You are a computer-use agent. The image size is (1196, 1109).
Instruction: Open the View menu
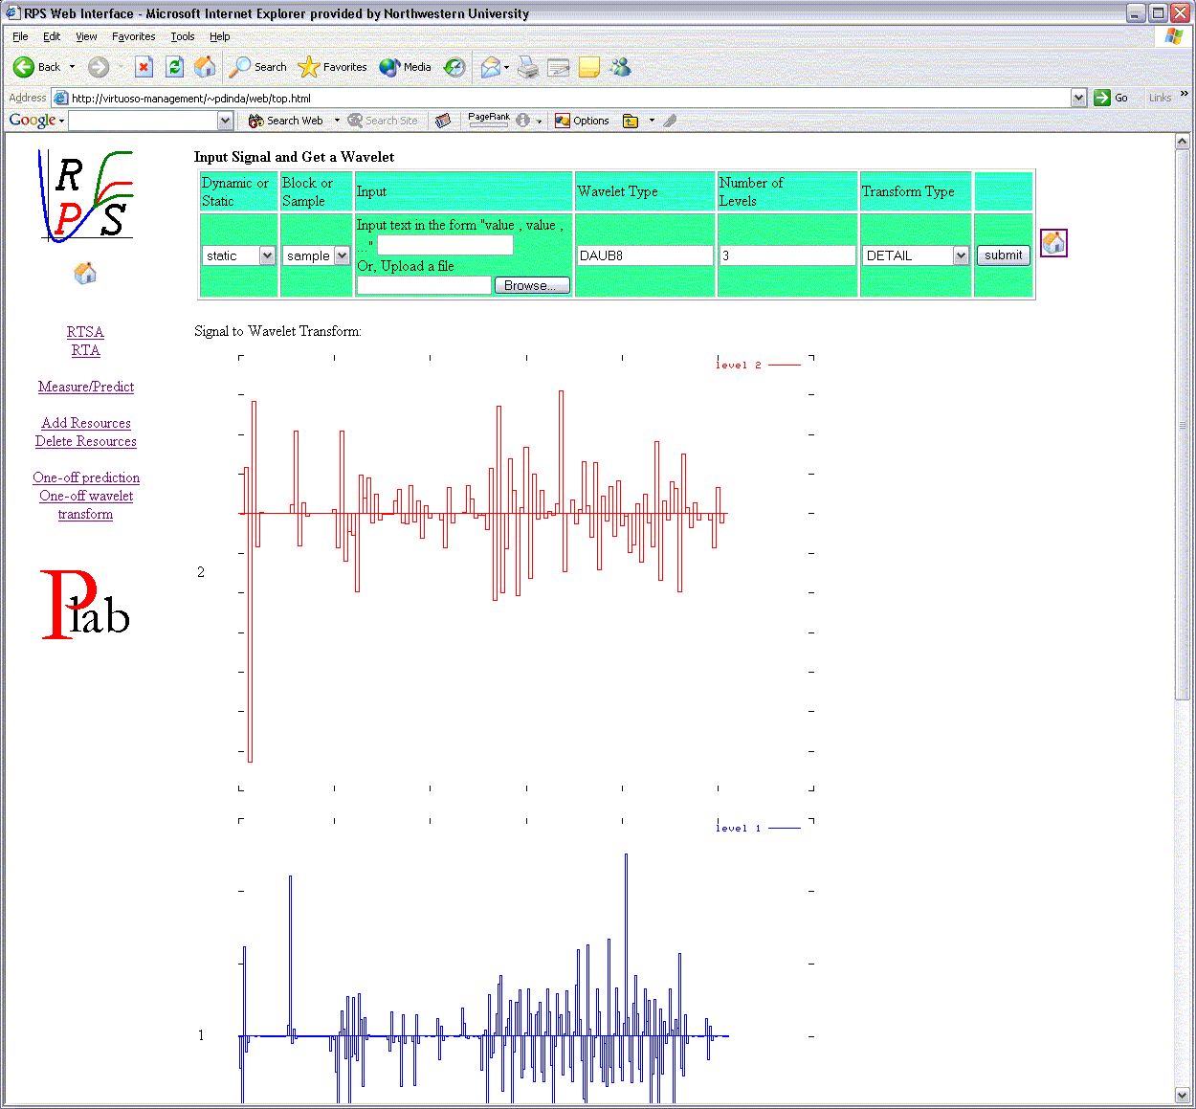86,36
